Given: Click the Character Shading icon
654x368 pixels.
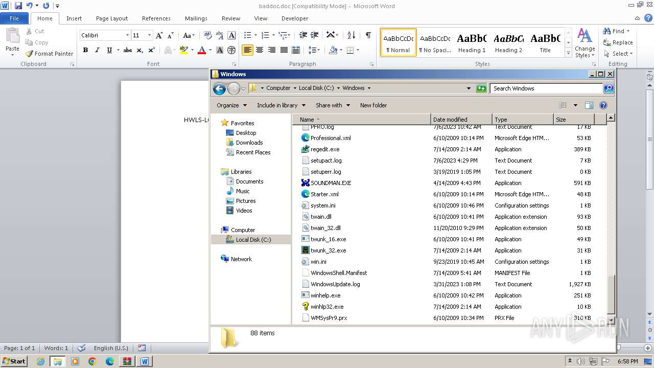Looking at the screenshot, I should (220, 50).
